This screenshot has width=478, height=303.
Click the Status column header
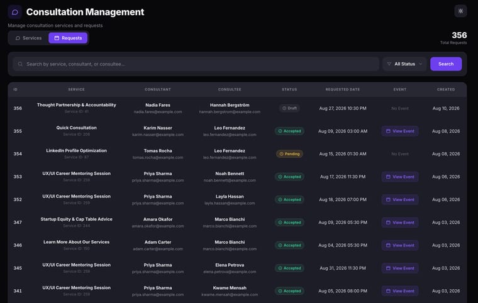(289, 89)
